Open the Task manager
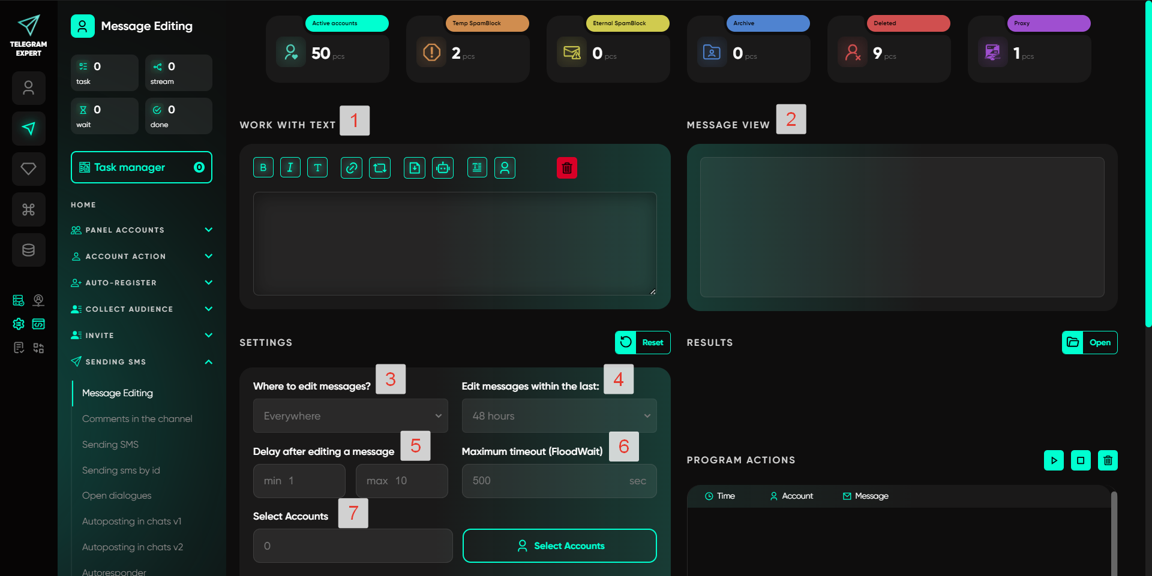Screen dimensions: 1152x576 [x=142, y=168]
